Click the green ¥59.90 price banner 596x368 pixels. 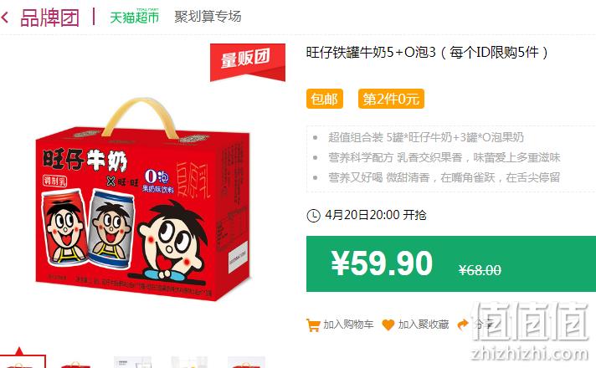tap(451, 263)
